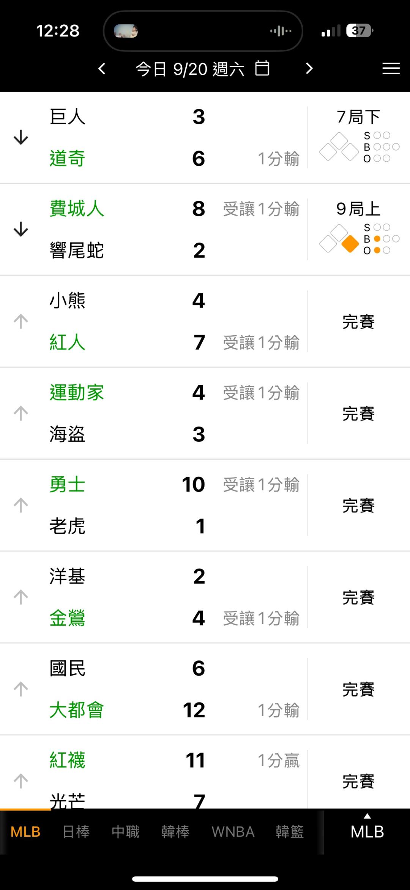Open the MLB league selector at bottom right
Screen dimensions: 410x890
(x=367, y=829)
